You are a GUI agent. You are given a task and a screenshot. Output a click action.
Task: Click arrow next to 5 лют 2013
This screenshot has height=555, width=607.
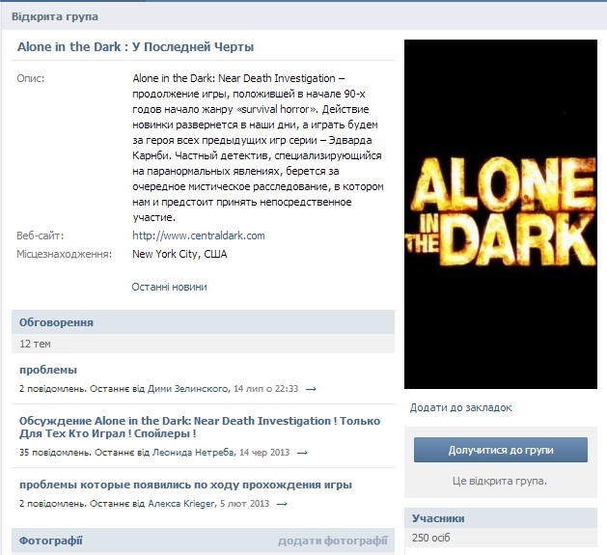[282, 504]
